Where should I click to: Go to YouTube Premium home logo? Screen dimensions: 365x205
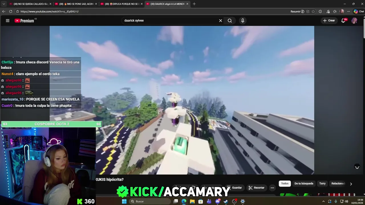25,20
